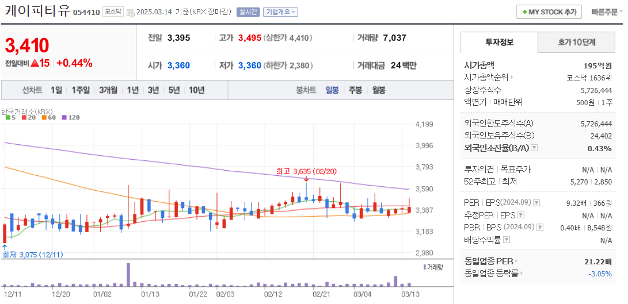
Task: Expand the 빠른주문 dropdown
Action: [607, 12]
